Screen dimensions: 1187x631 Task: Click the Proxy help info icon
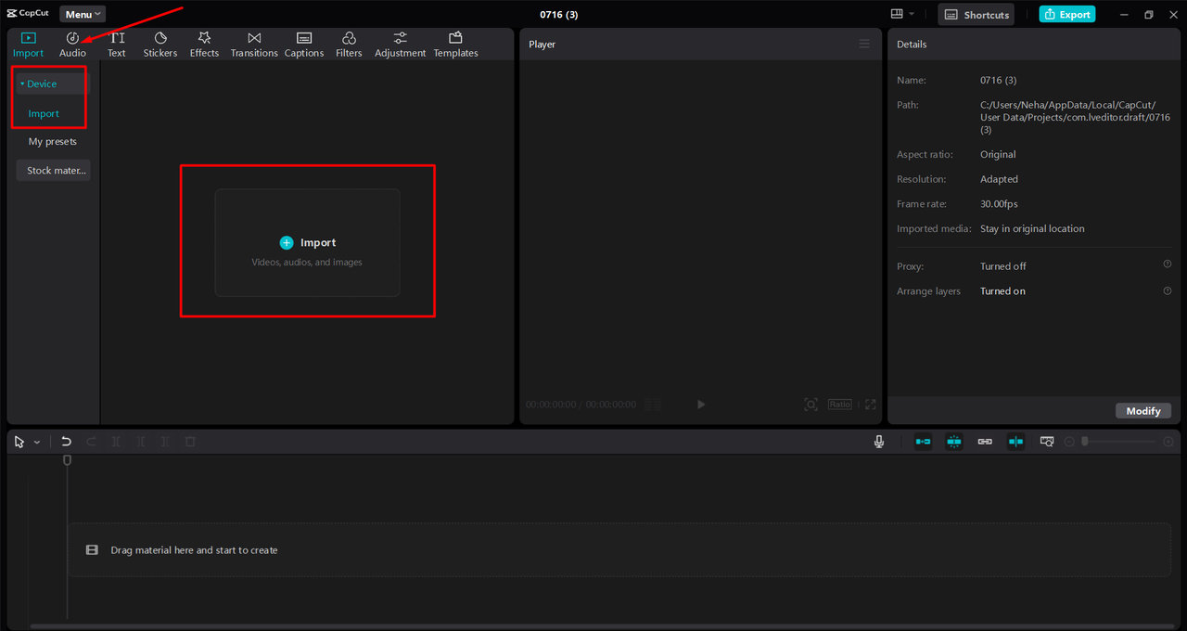tap(1168, 264)
